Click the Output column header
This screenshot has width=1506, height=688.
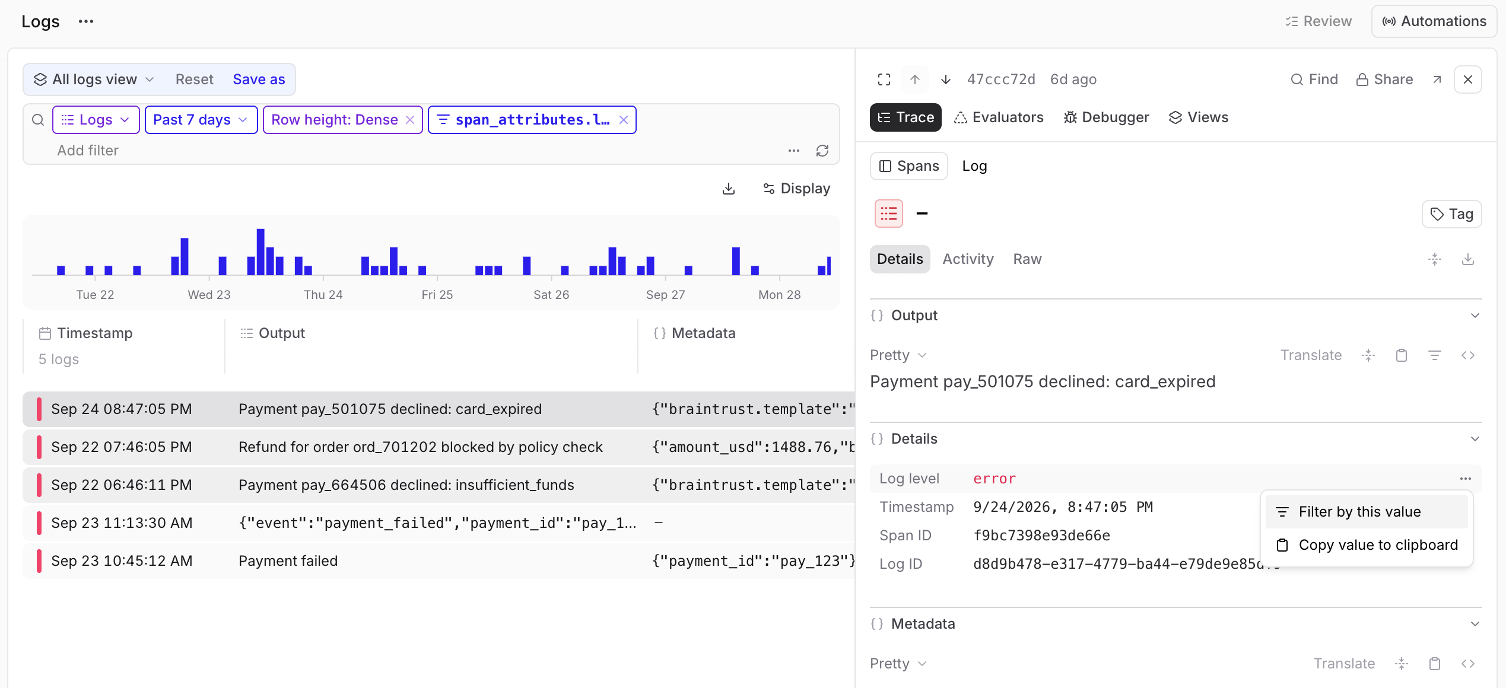tap(273, 333)
